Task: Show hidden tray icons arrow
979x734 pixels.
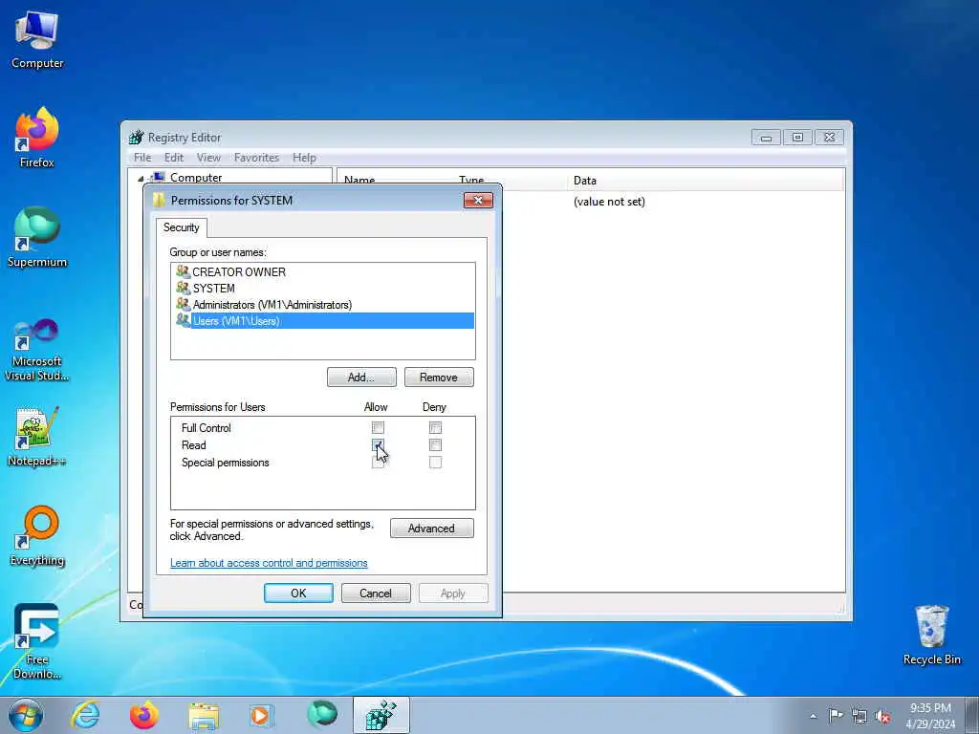Action: click(x=813, y=716)
